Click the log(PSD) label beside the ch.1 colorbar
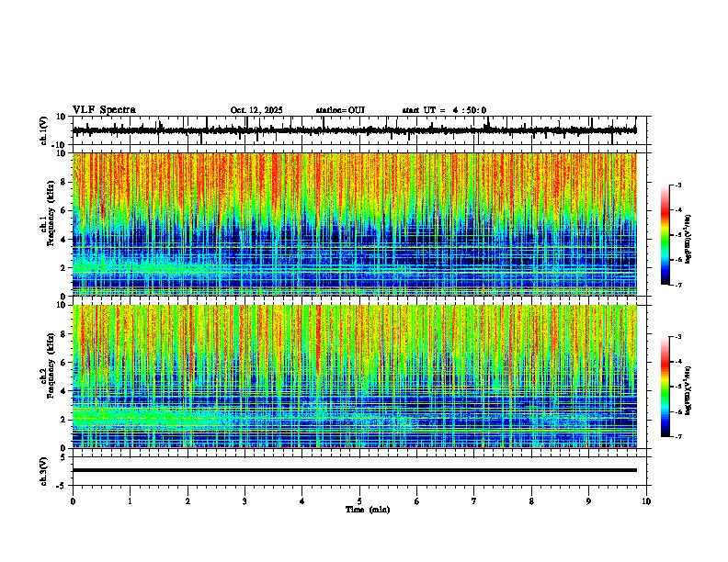The width and height of the screenshot is (728, 562). (688, 240)
